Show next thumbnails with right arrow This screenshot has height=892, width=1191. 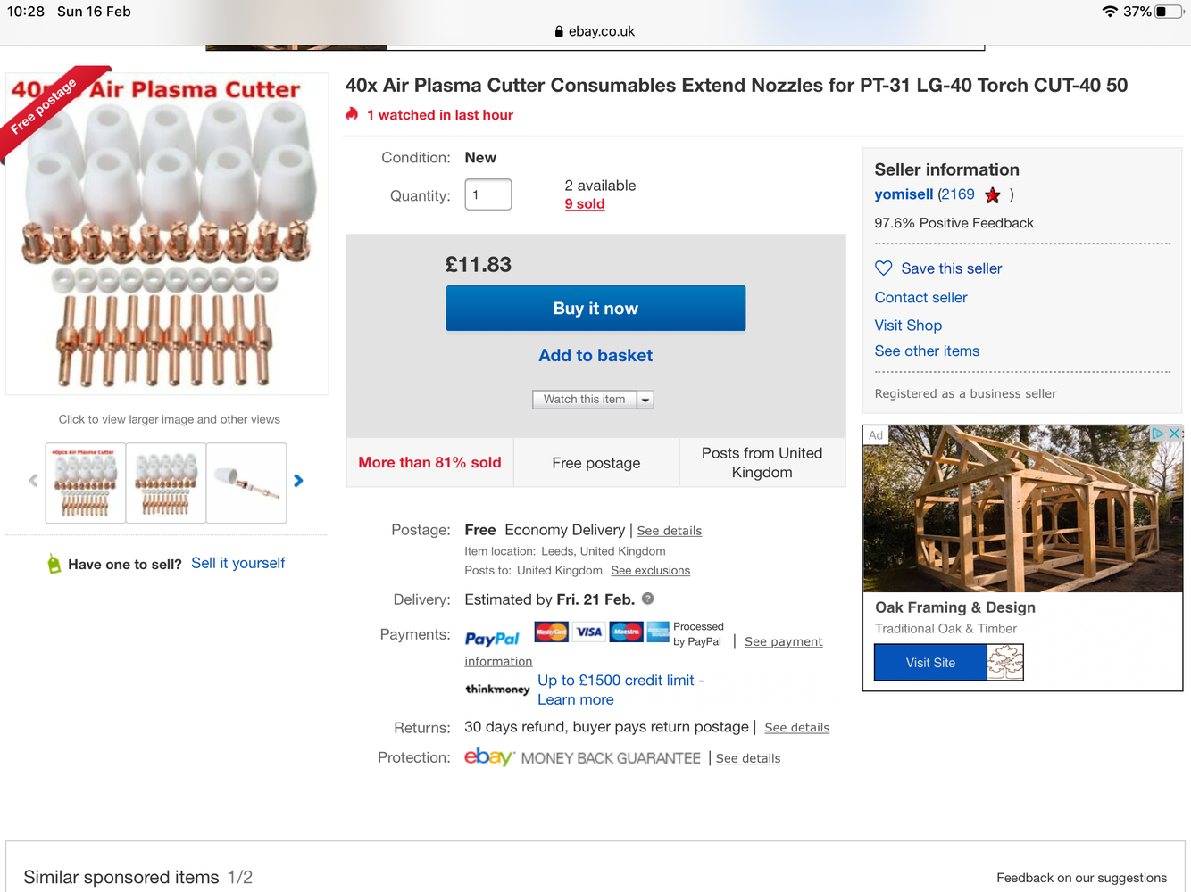click(x=298, y=481)
